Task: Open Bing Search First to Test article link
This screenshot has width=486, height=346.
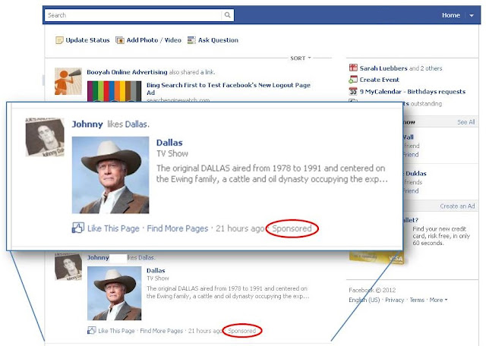Action: [x=229, y=89]
